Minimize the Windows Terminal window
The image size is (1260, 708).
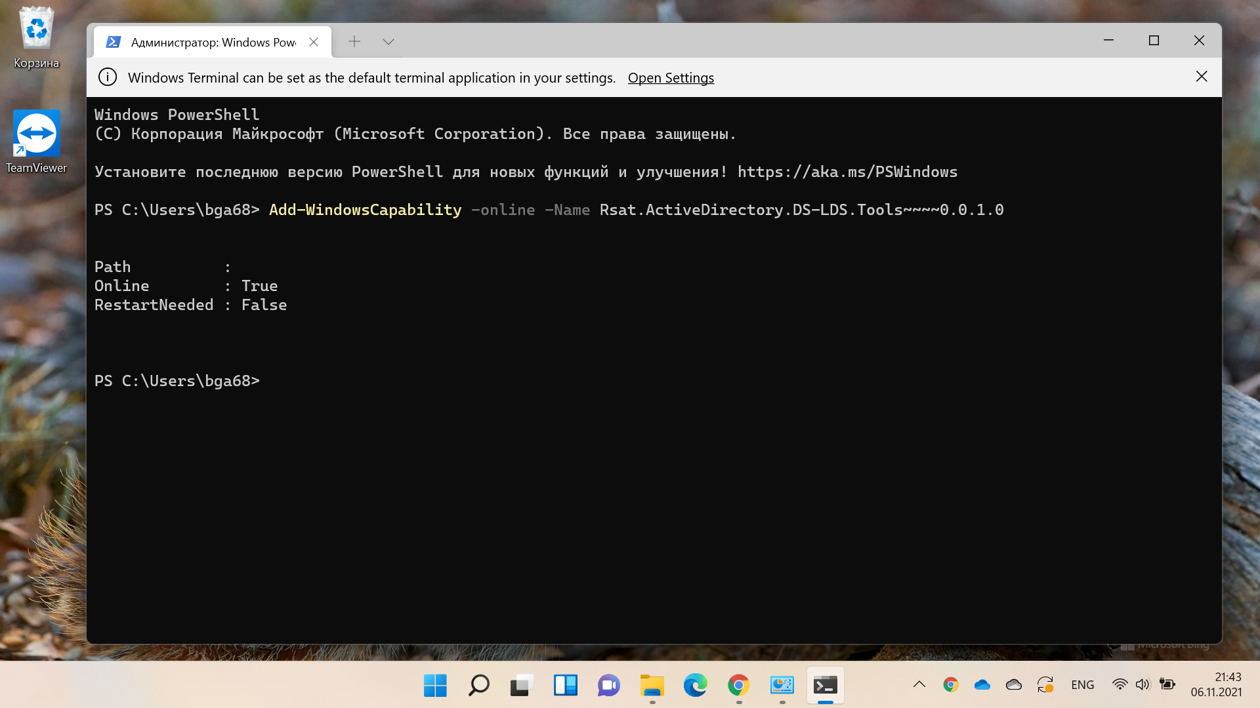tap(1109, 41)
